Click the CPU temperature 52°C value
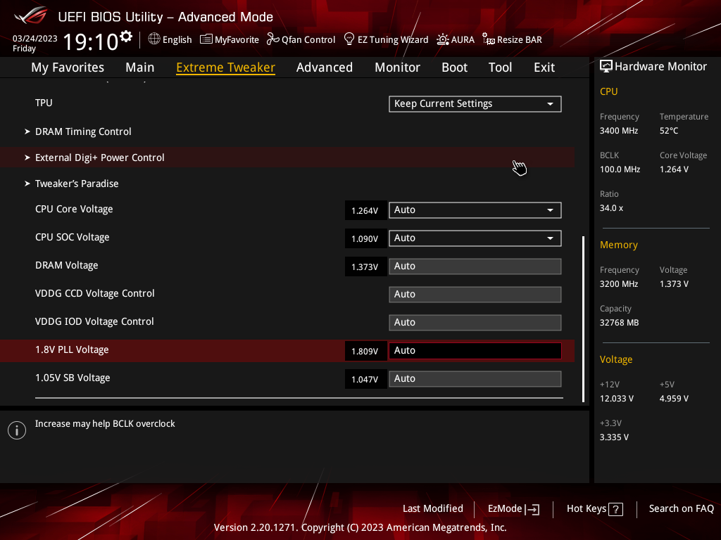This screenshot has width=721, height=540. tap(669, 131)
